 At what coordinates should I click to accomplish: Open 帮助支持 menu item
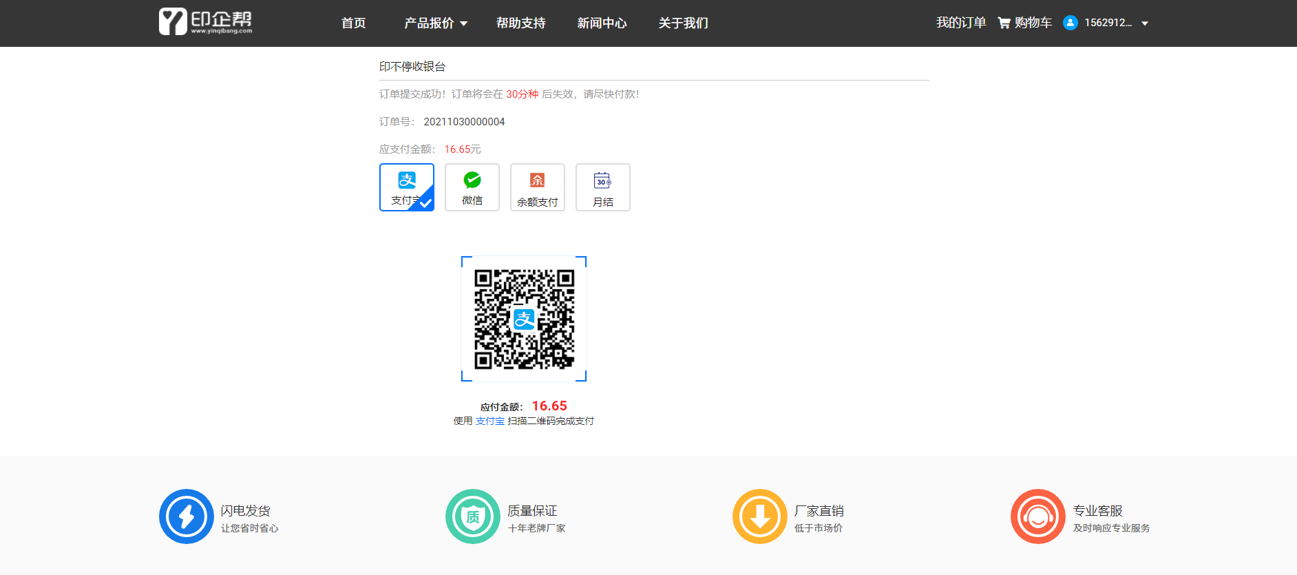pyautogui.click(x=520, y=23)
